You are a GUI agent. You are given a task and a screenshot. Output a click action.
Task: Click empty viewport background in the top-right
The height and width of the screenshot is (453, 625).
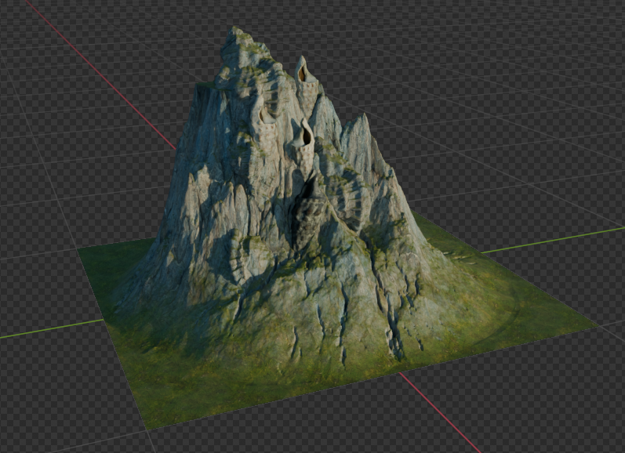pos(533,63)
